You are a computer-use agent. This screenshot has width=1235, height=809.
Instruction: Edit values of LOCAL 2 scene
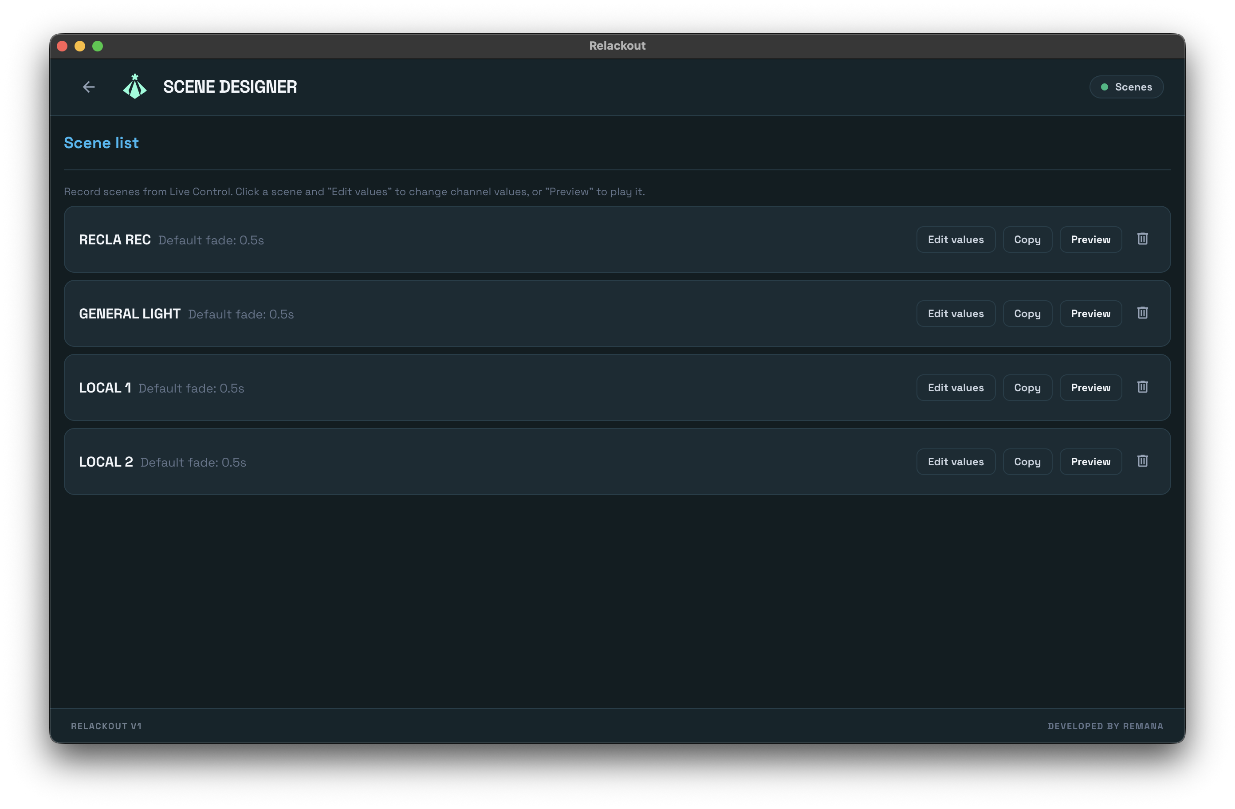(x=956, y=462)
